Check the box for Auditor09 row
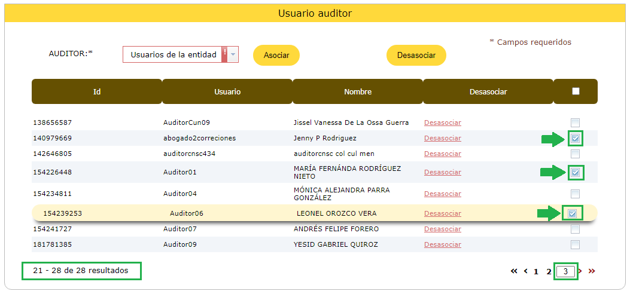The image size is (630, 291). (x=575, y=244)
